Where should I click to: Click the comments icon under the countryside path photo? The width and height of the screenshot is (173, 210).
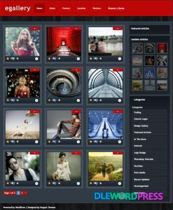(96, 183)
